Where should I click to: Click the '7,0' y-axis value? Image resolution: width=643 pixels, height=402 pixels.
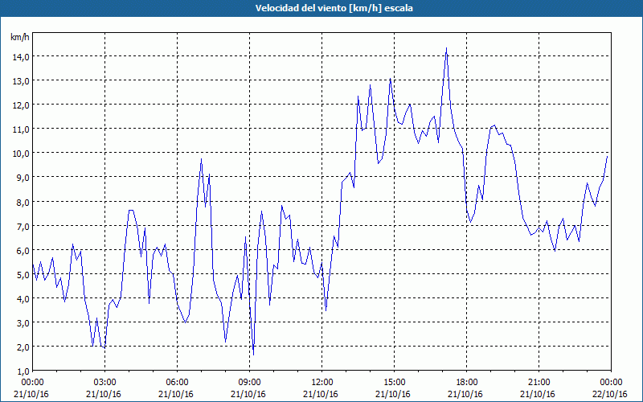click(x=23, y=226)
